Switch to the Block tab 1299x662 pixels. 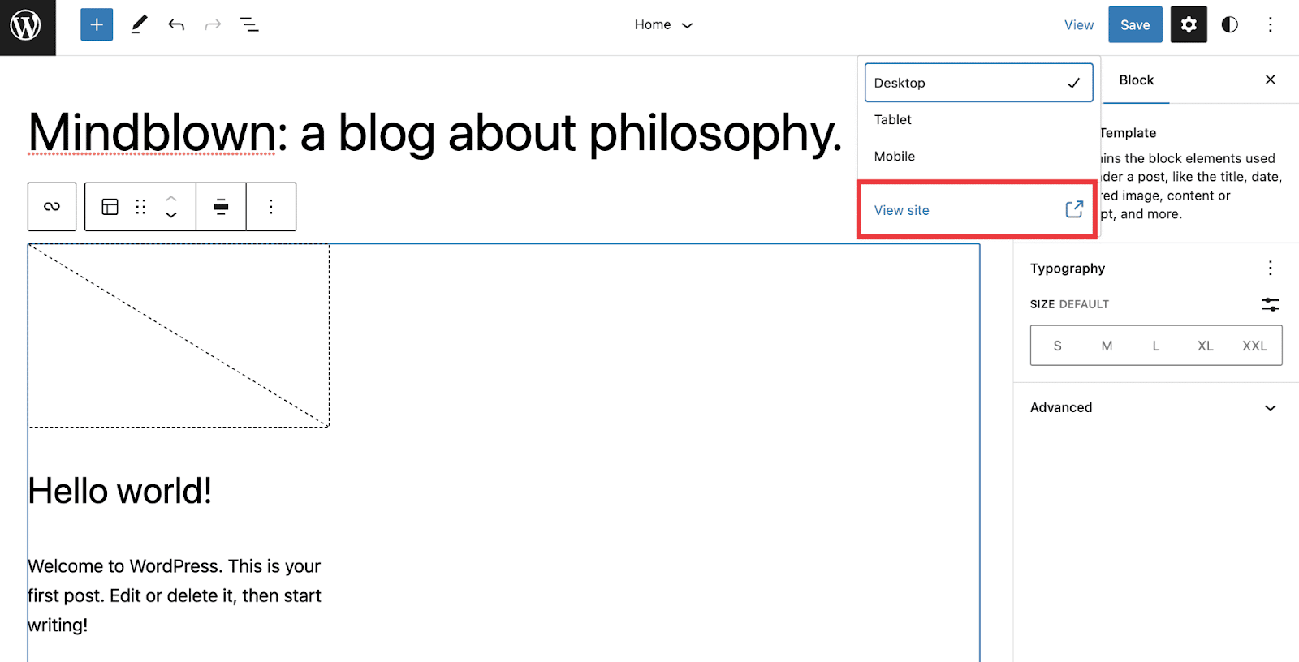pos(1136,80)
